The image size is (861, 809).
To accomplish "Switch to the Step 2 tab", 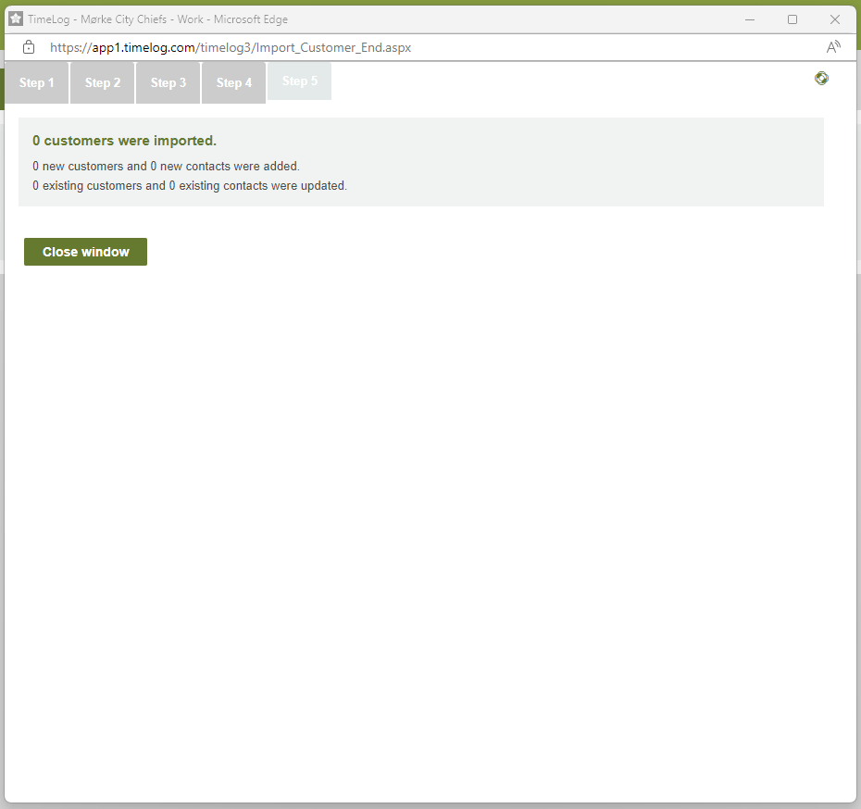I will [x=103, y=83].
